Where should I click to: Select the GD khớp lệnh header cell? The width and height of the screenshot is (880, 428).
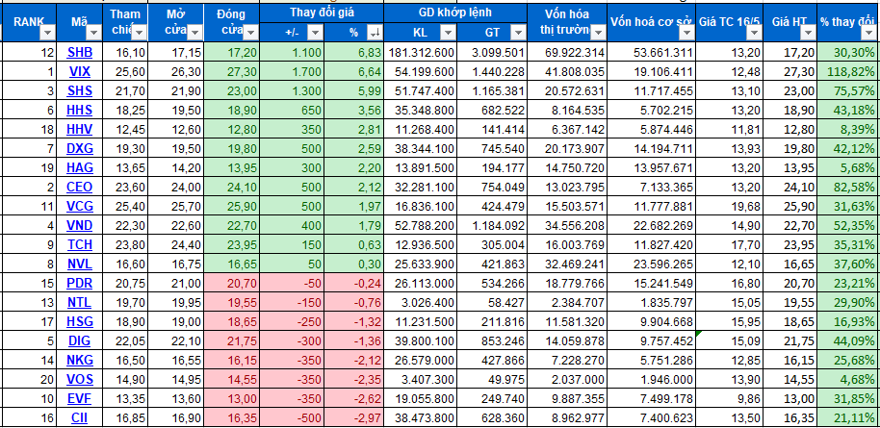pos(454,12)
